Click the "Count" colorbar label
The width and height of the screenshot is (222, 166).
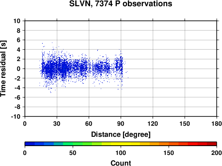(121, 163)
